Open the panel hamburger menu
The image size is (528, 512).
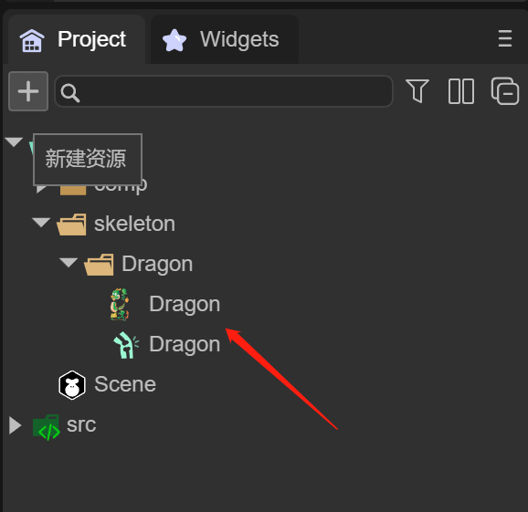tap(505, 38)
